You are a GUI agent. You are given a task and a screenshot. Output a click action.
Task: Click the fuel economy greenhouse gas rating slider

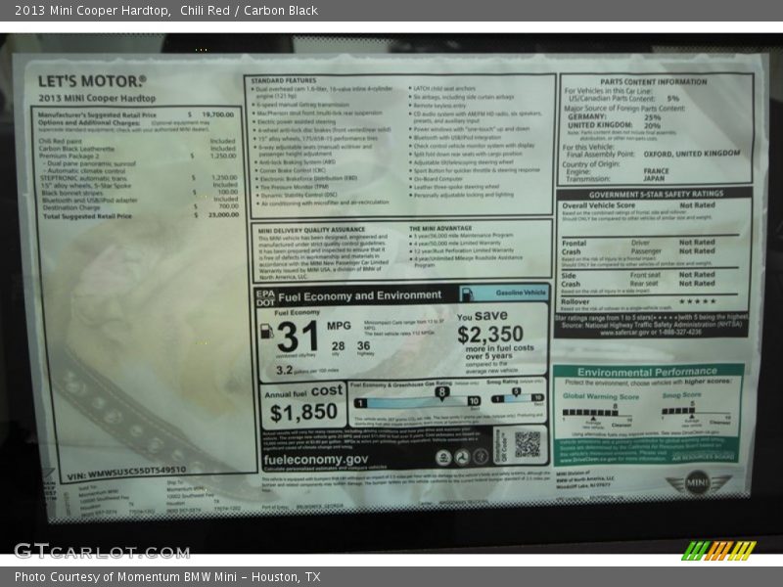point(418,400)
